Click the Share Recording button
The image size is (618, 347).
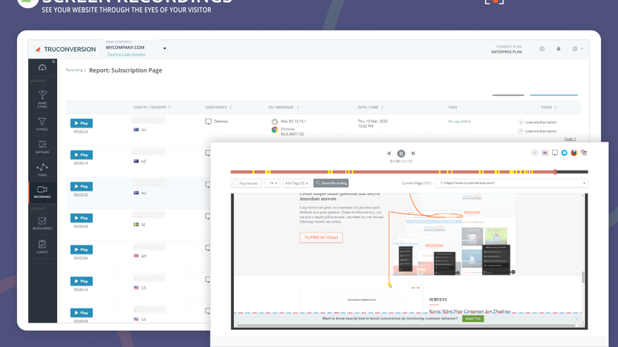pyautogui.click(x=331, y=182)
